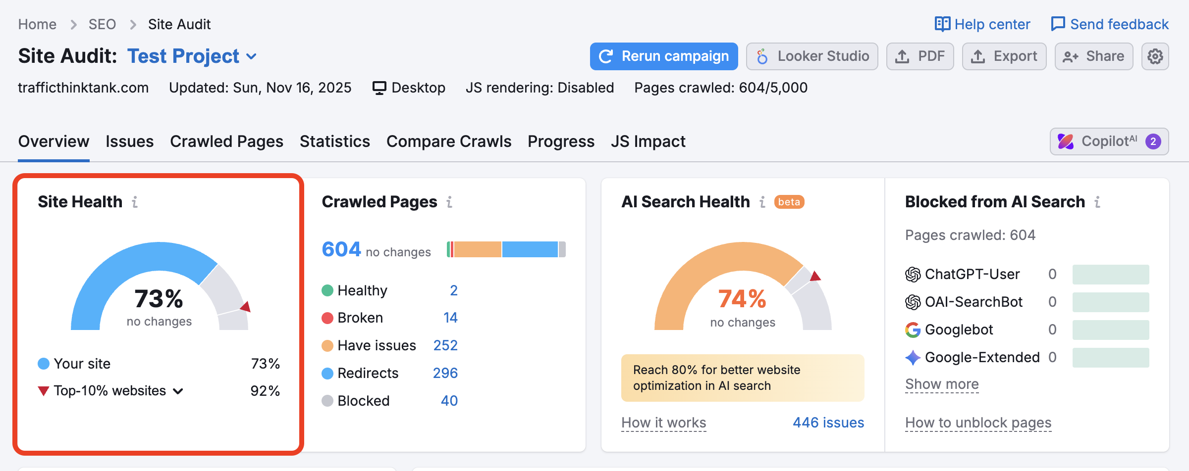1189x471 pixels.
Task: Open Site Audit settings gear
Action: 1155,56
